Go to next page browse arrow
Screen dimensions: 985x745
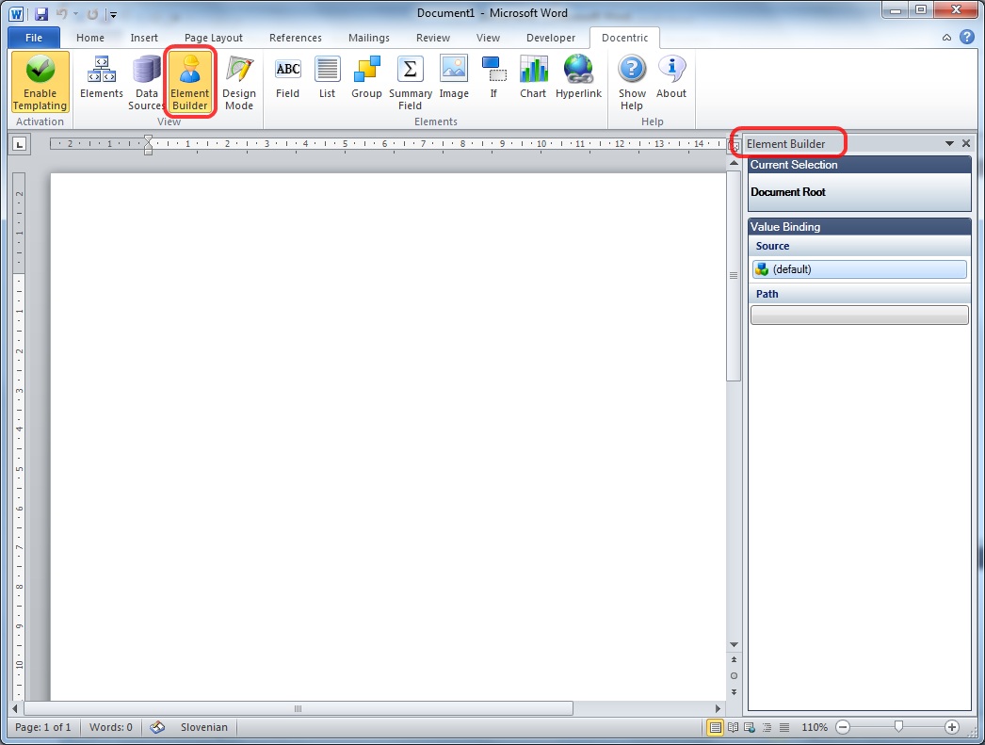pyautogui.click(x=734, y=691)
